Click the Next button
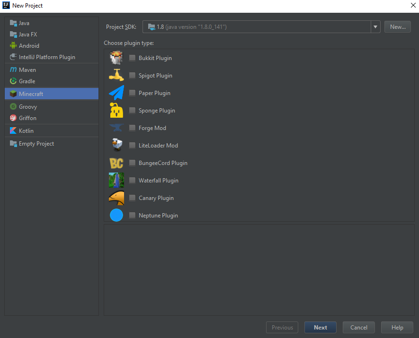Viewport: 419px width, 338px height. click(320, 327)
